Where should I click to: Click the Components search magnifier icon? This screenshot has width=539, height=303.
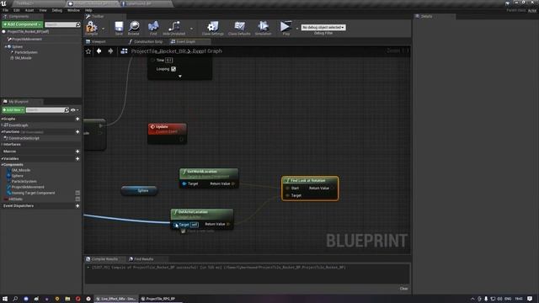tap(78, 24)
